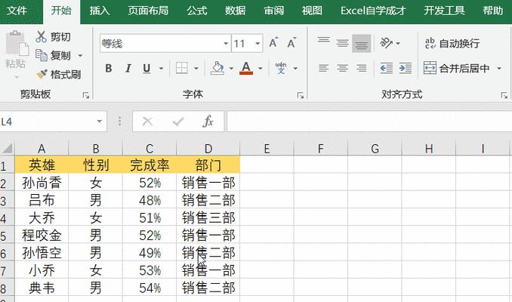Click the formula bar input field
Image resolution: width=512 pixels, height=302 pixels.
(369, 122)
